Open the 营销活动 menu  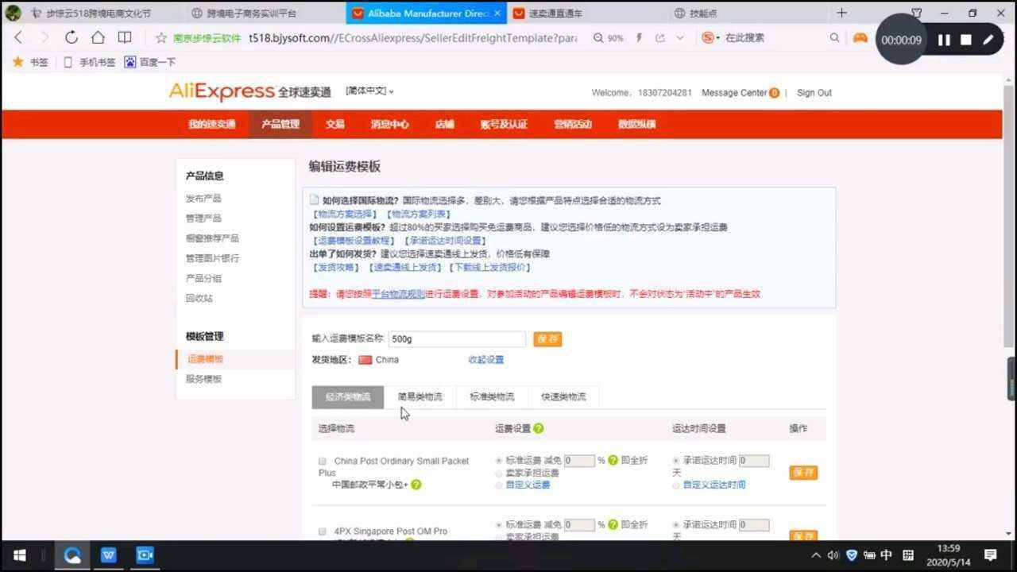573,124
